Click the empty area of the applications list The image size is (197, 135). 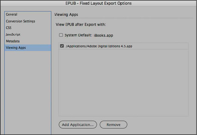pyautogui.click(x=124, y=82)
